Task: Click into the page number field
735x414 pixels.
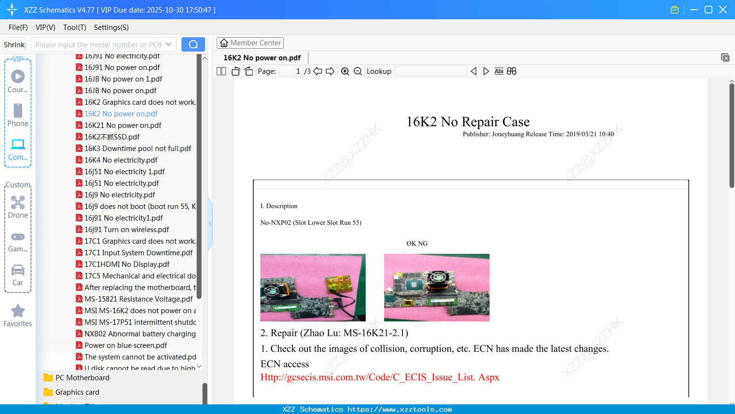Action: coord(291,71)
